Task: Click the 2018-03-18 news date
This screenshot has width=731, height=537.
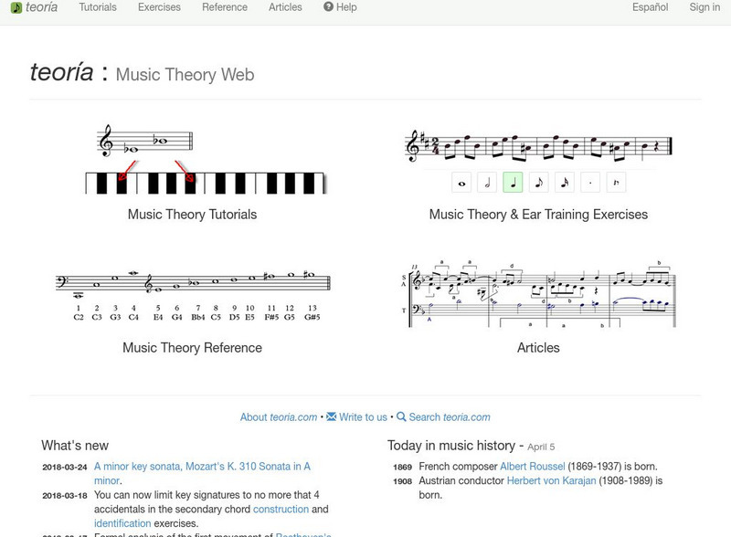Action: (x=65, y=496)
